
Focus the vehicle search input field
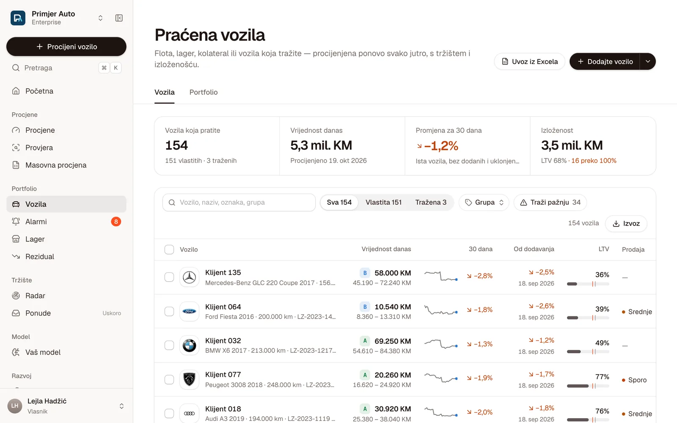(239, 202)
